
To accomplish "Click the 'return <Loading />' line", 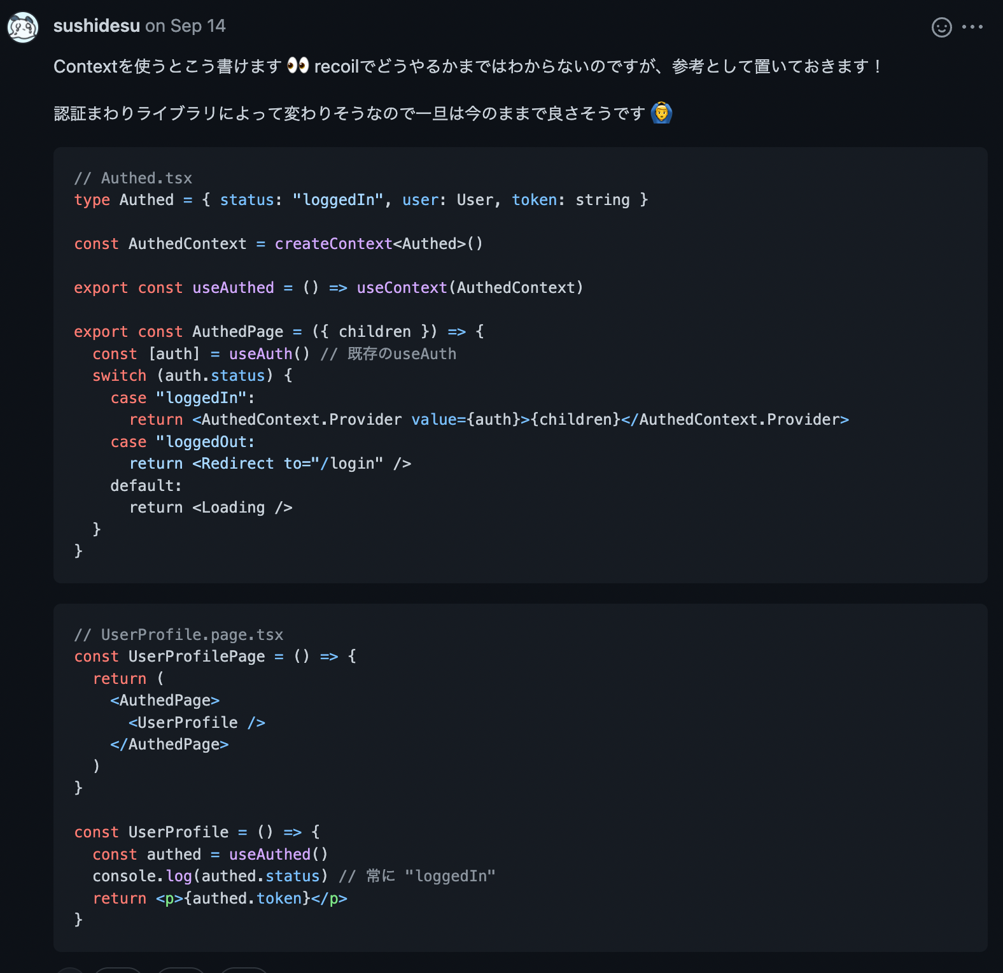I will [x=211, y=508].
